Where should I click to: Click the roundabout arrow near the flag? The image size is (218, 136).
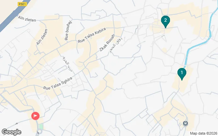pyautogui.click(x=38, y=132)
